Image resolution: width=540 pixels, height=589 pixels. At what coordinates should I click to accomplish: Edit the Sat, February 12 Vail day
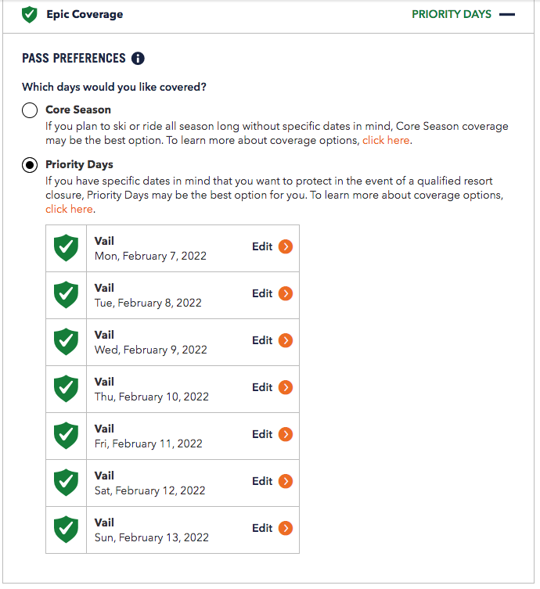(262, 482)
